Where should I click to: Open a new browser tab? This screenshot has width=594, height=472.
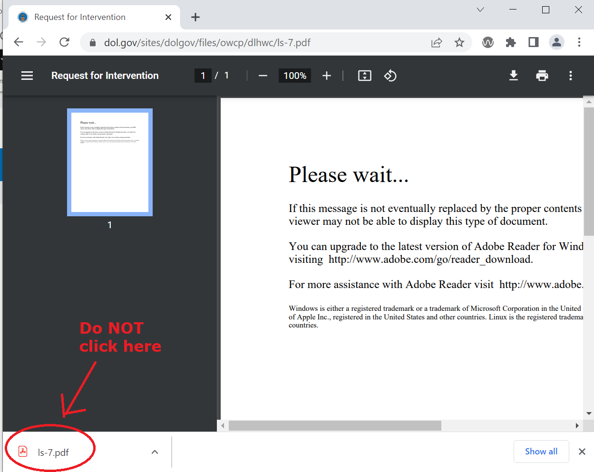pos(195,18)
